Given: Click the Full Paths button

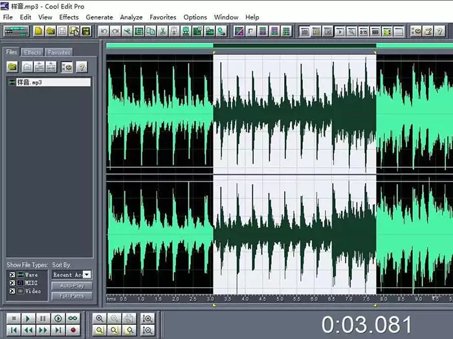Looking at the screenshot, I should click(72, 296).
